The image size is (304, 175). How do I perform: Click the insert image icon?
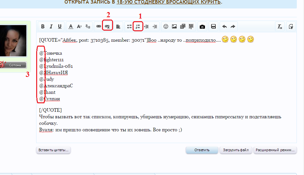(x=174, y=27)
